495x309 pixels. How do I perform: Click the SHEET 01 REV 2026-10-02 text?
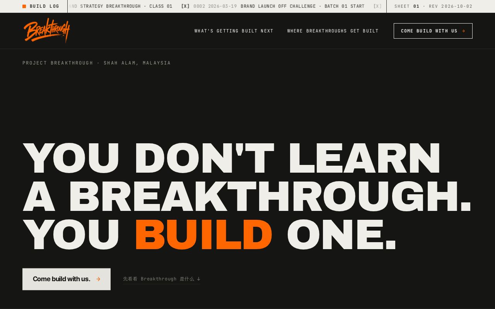point(434,6)
